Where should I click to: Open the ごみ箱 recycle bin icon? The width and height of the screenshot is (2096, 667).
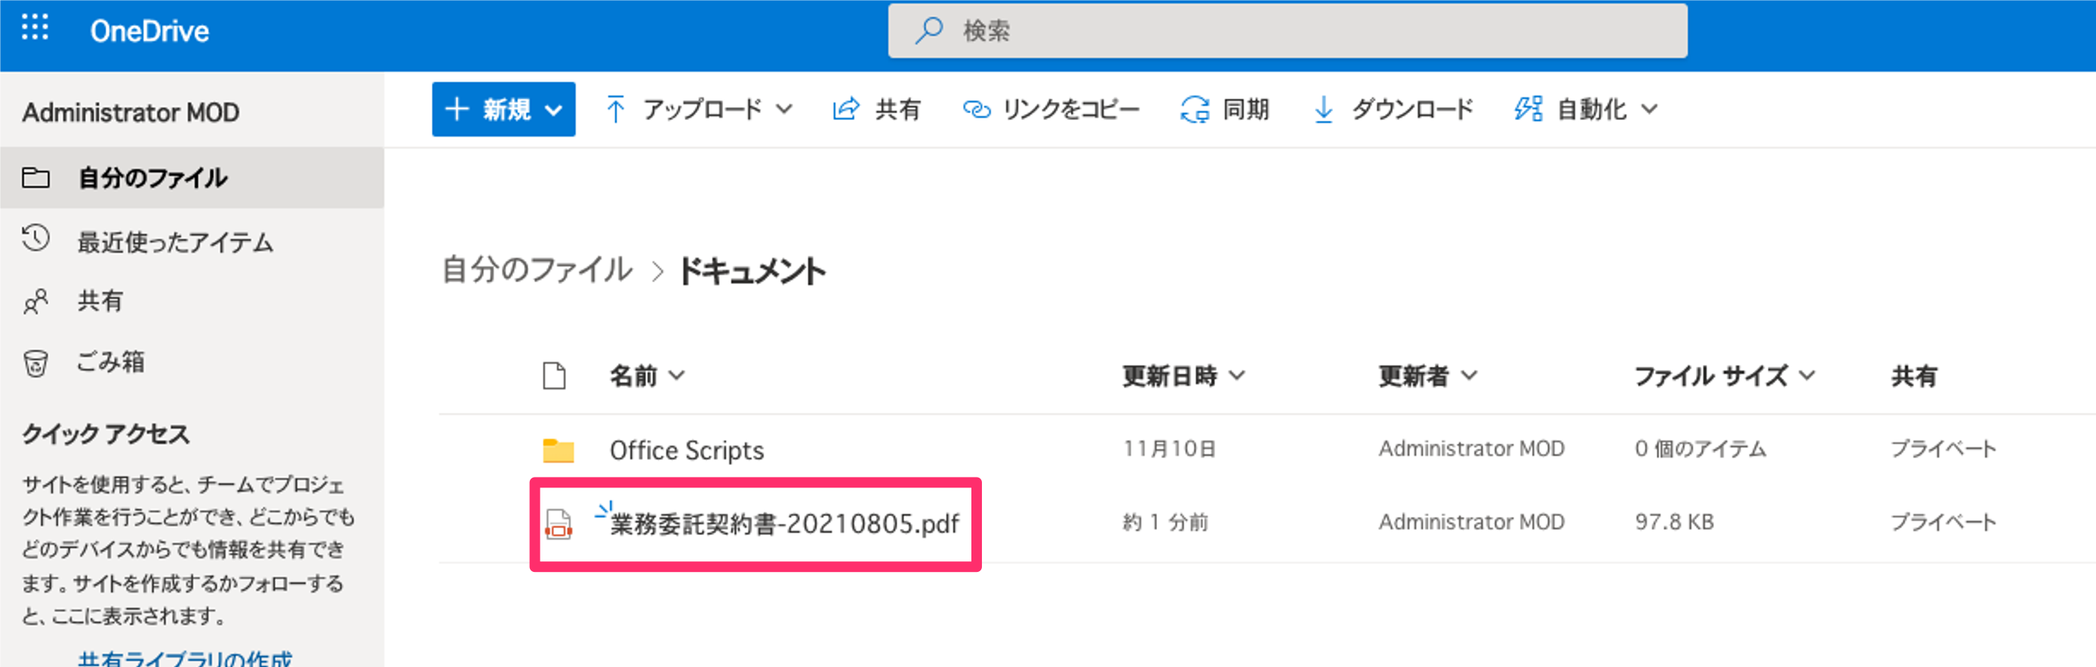pyautogui.click(x=35, y=363)
